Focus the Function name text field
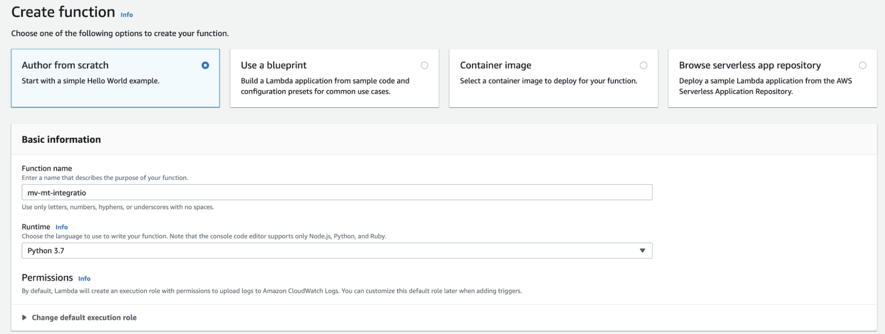 pyautogui.click(x=336, y=193)
